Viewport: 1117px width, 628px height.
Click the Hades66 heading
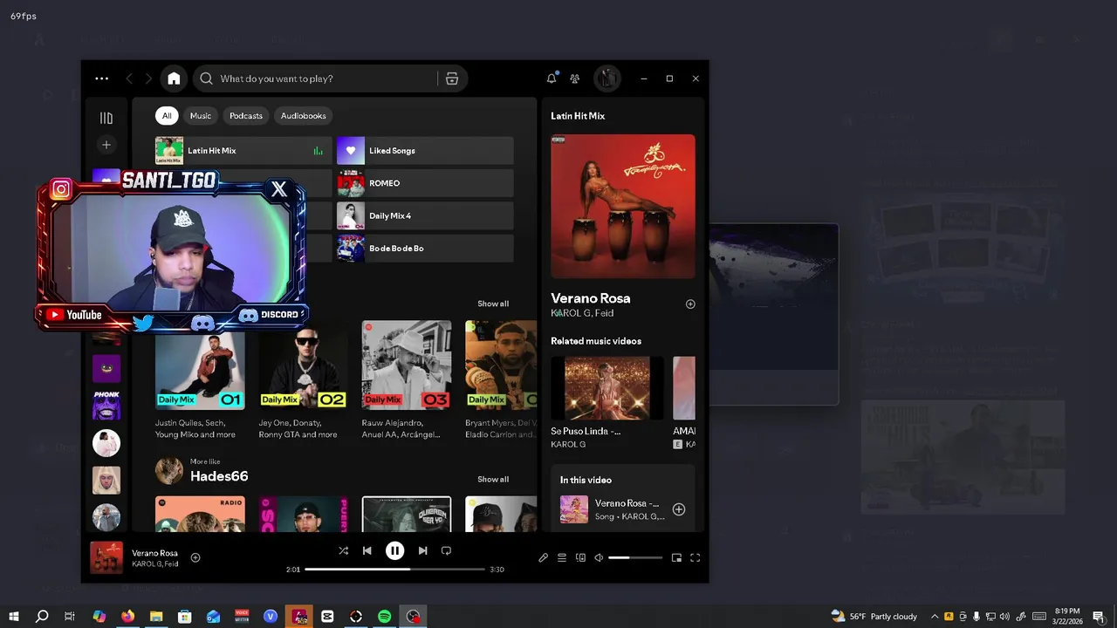pos(219,476)
